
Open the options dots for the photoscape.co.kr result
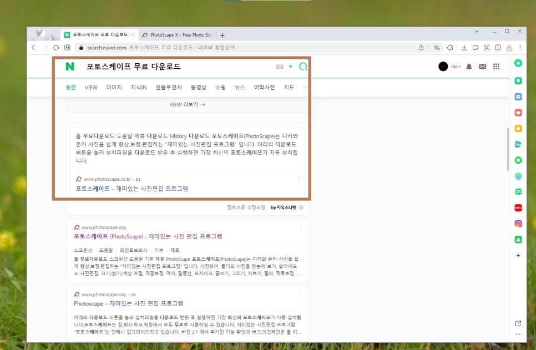pos(299,179)
